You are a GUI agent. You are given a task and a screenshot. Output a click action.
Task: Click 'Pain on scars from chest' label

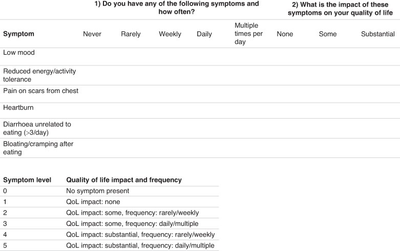click(41, 91)
